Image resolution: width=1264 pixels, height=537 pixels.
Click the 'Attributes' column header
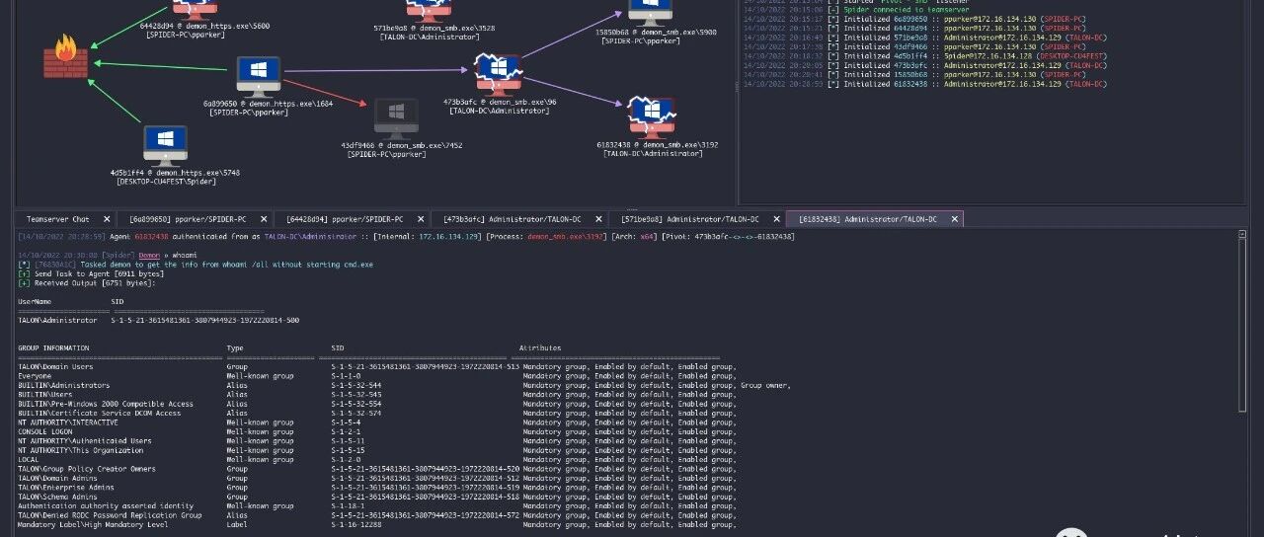tap(540, 347)
